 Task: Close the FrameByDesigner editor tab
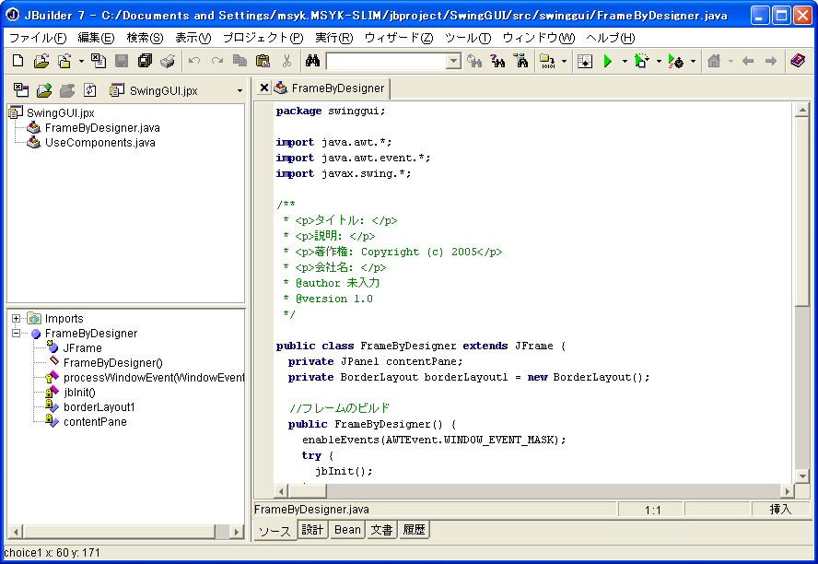[264, 88]
